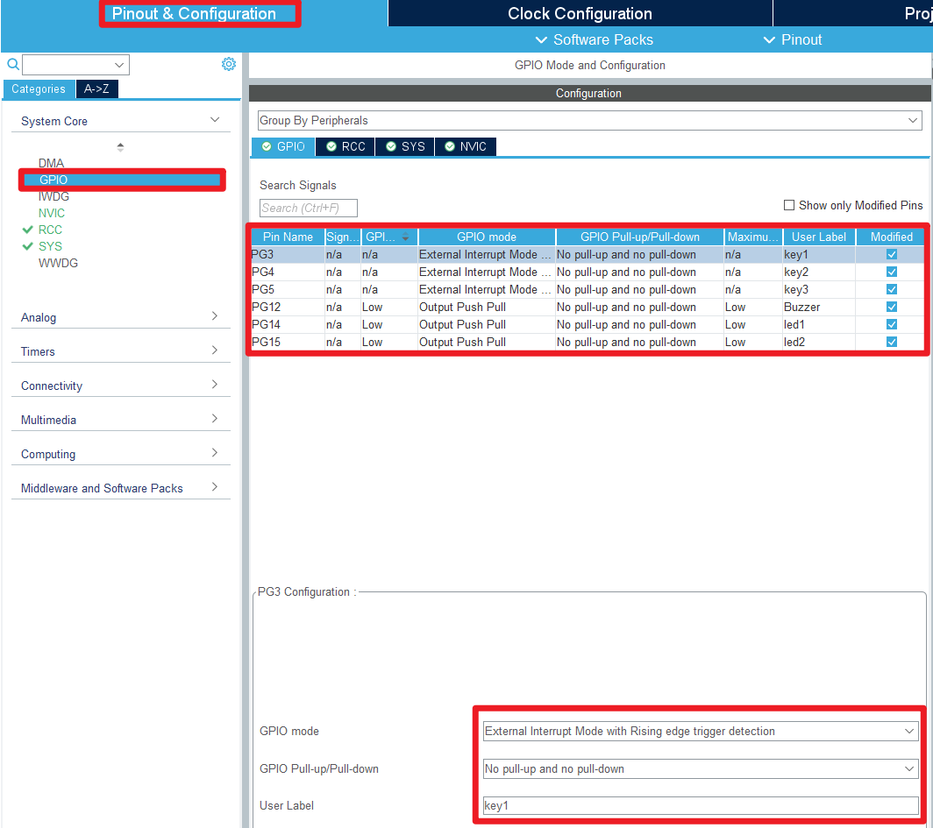Click the sort arrows icon above DMA
This screenshot has width=933, height=828.
click(x=120, y=147)
